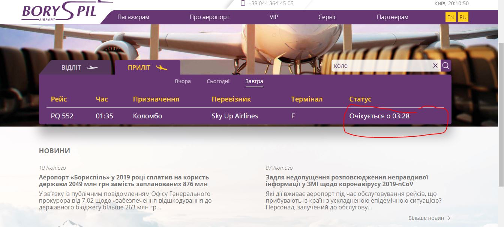Viewport: 504px width, 227px height.
Task: Clear the flight search field
Action: (435, 66)
